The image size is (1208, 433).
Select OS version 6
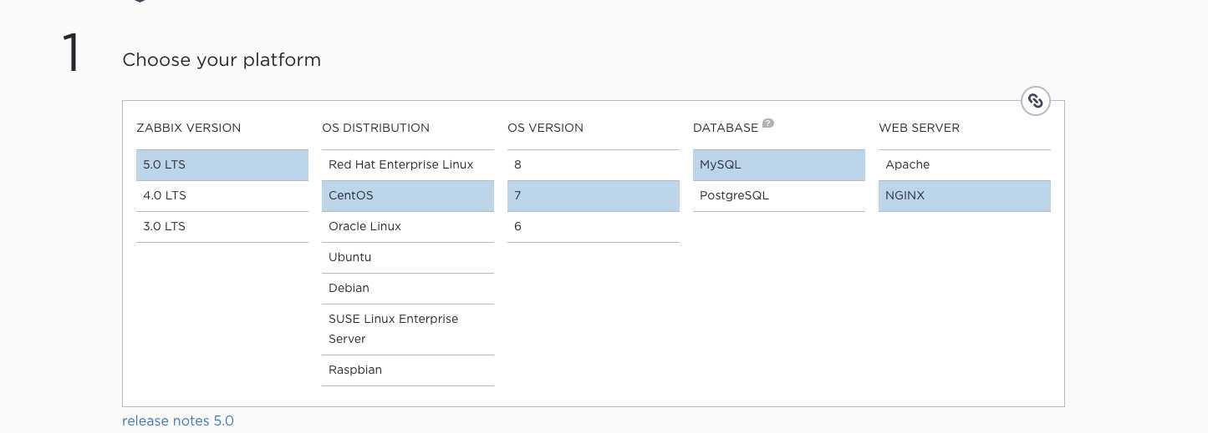[594, 227]
